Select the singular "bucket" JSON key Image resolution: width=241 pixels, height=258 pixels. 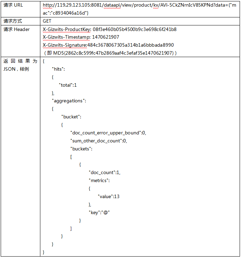coord(71,117)
